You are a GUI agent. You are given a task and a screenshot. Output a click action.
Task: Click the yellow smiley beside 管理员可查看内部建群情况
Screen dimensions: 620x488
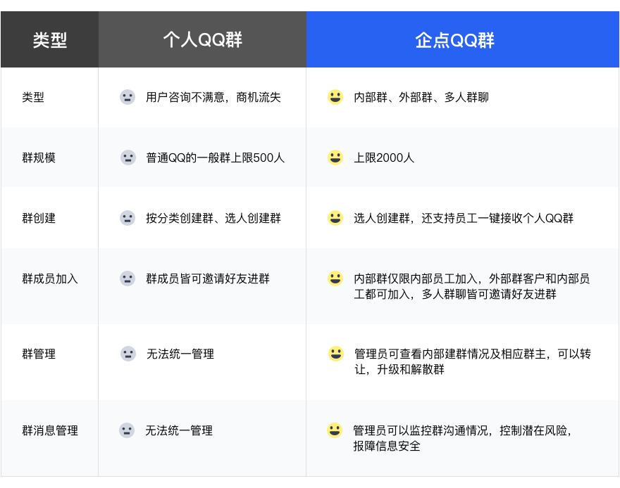coord(336,354)
